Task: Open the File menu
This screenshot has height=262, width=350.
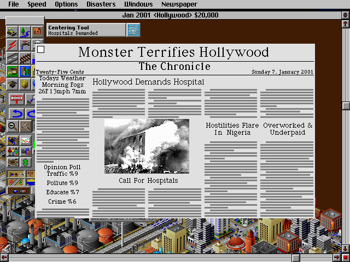Action: [x=13, y=4]
